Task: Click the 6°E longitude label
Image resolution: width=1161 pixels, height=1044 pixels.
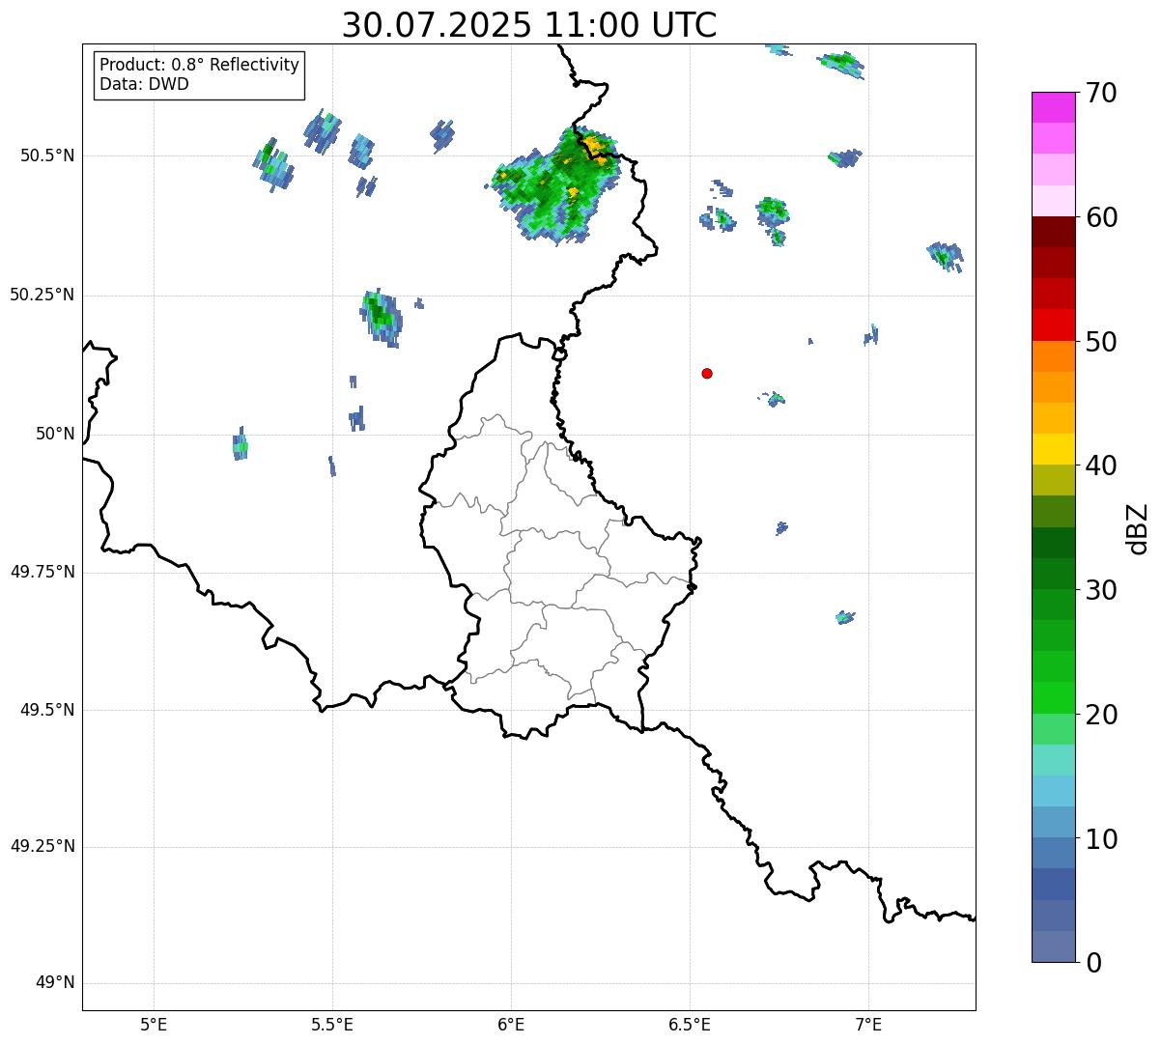Action: tap(511, 1024)
